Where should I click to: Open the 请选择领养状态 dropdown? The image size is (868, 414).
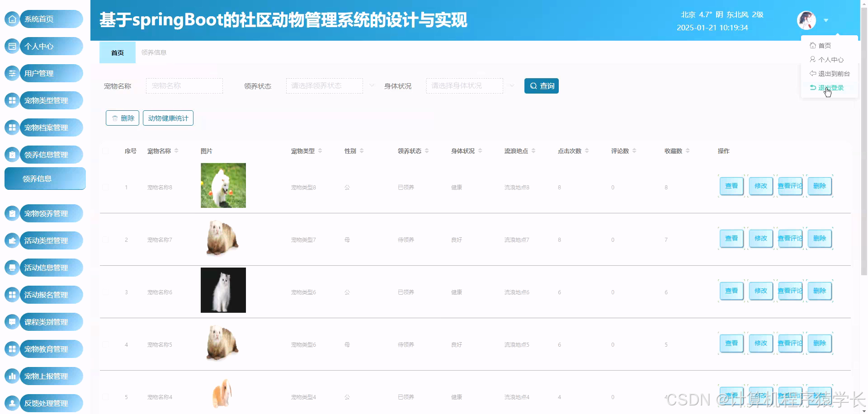pyautogui.click(x=324, y=85)
